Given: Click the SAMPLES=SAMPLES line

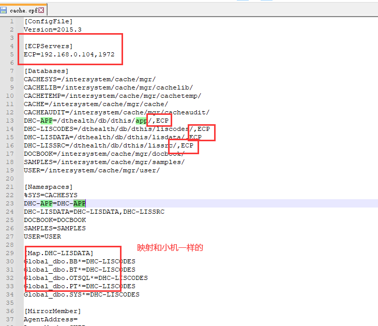Looking at the screenshot, I should click(55, 228).
